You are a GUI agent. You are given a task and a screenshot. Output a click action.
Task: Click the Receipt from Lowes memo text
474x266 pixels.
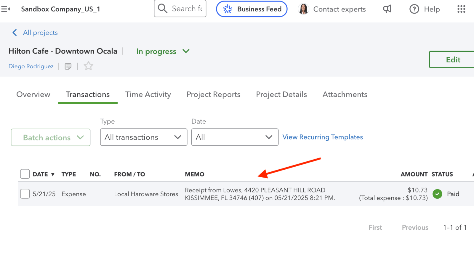260,194
